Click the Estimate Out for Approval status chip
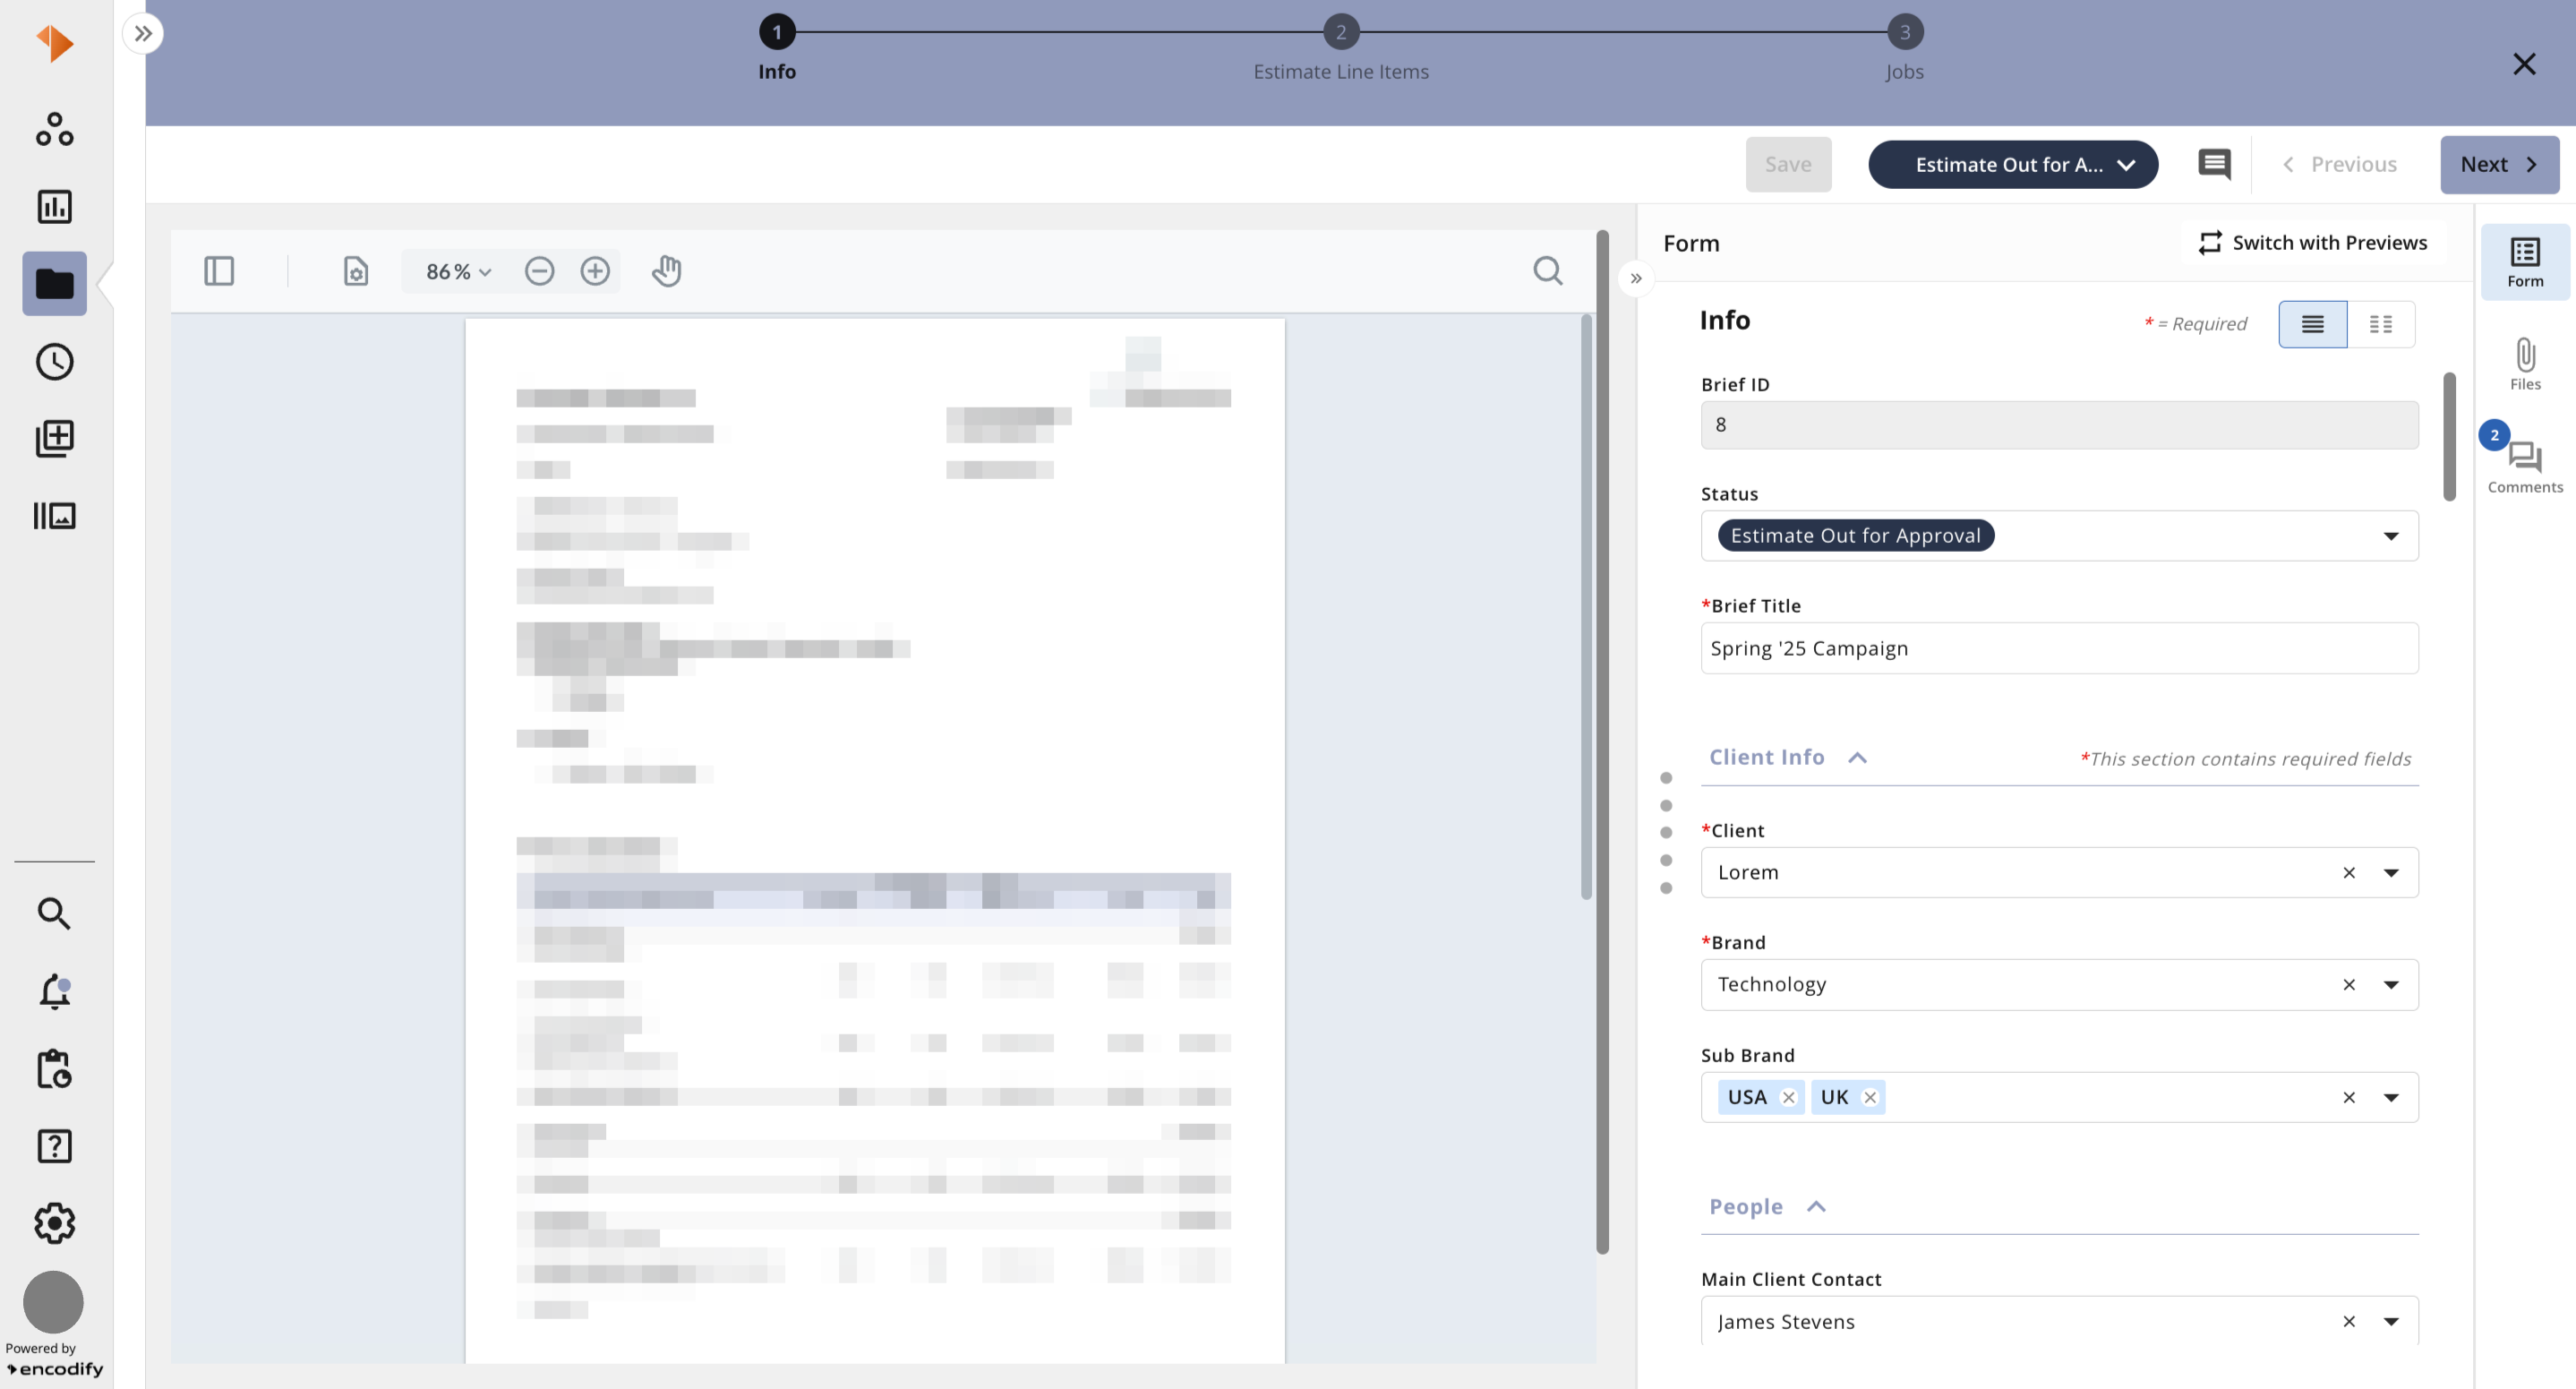 [1855, 536]
